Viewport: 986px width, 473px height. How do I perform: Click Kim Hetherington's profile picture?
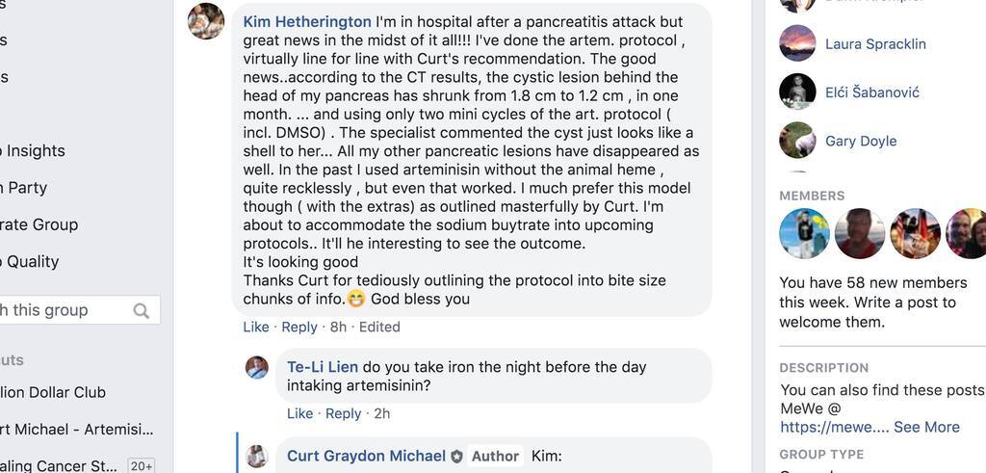[x=206, y=21]
